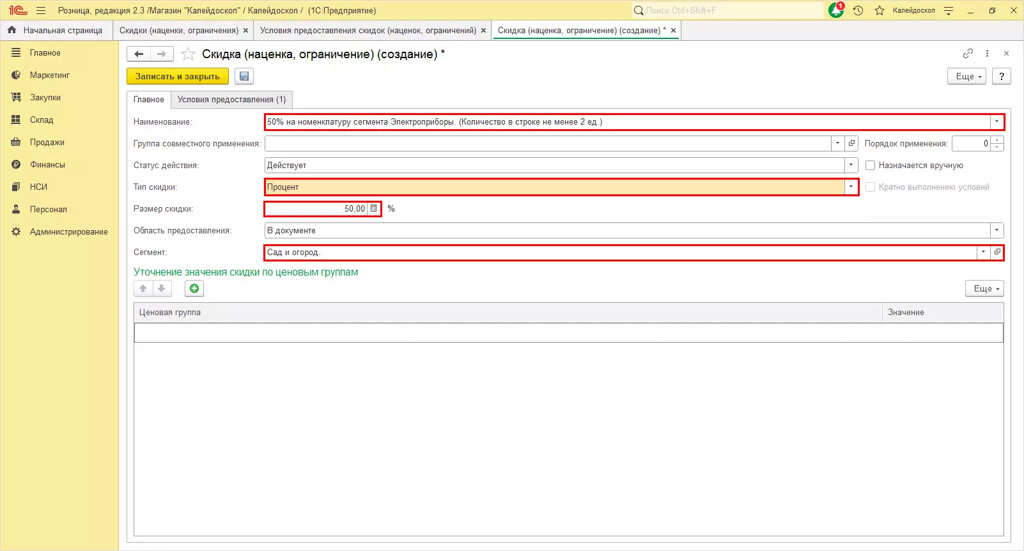Screen dimensions: 1024x551
Task: Add this form to favorites star
Action: [x=188, y=54]
